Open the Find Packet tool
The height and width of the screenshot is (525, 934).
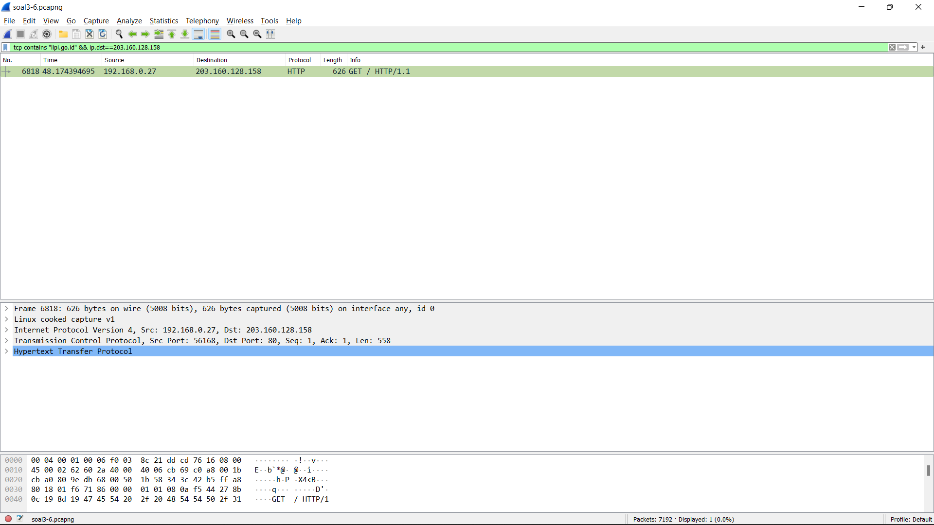119,34
